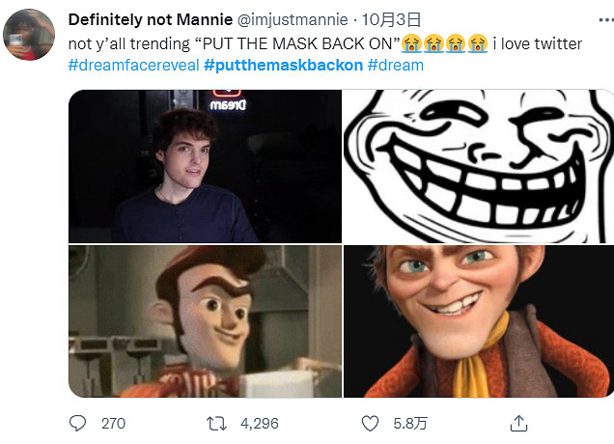This screenshot has height=444, width=614.
Task: Expand the bottom-right image with yellow scarf character
Action: (479, 321)
